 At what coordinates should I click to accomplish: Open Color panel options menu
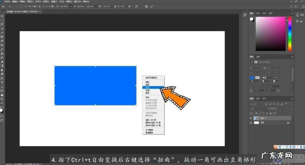coord(292,13)
